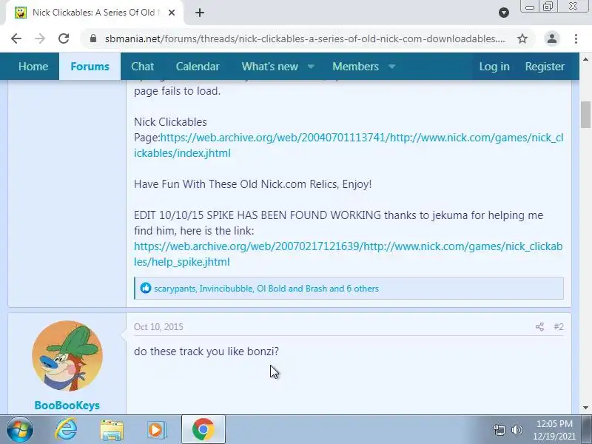Click Invincibubble in the likes list
The image size is (592, 444).
tap(226, 289)
